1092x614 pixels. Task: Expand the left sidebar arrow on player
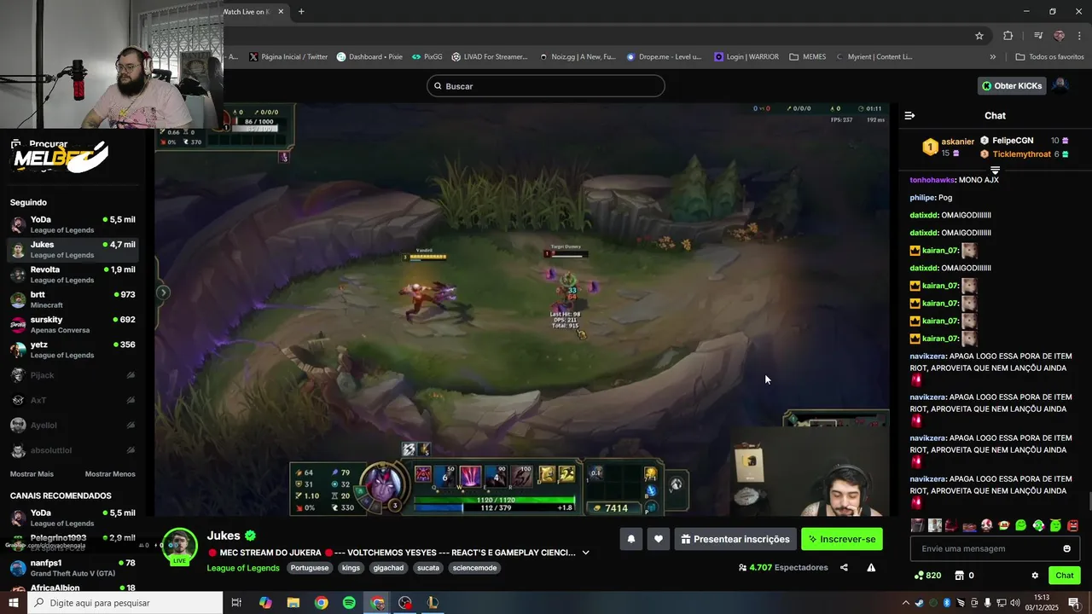pyautogui.click(x=163, y=293)
